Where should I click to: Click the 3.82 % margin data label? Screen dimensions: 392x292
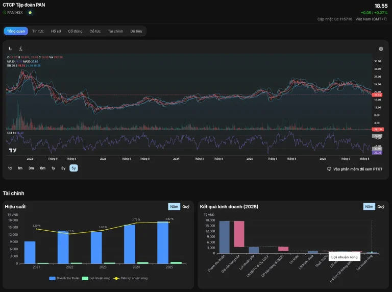tap(169, 219)
